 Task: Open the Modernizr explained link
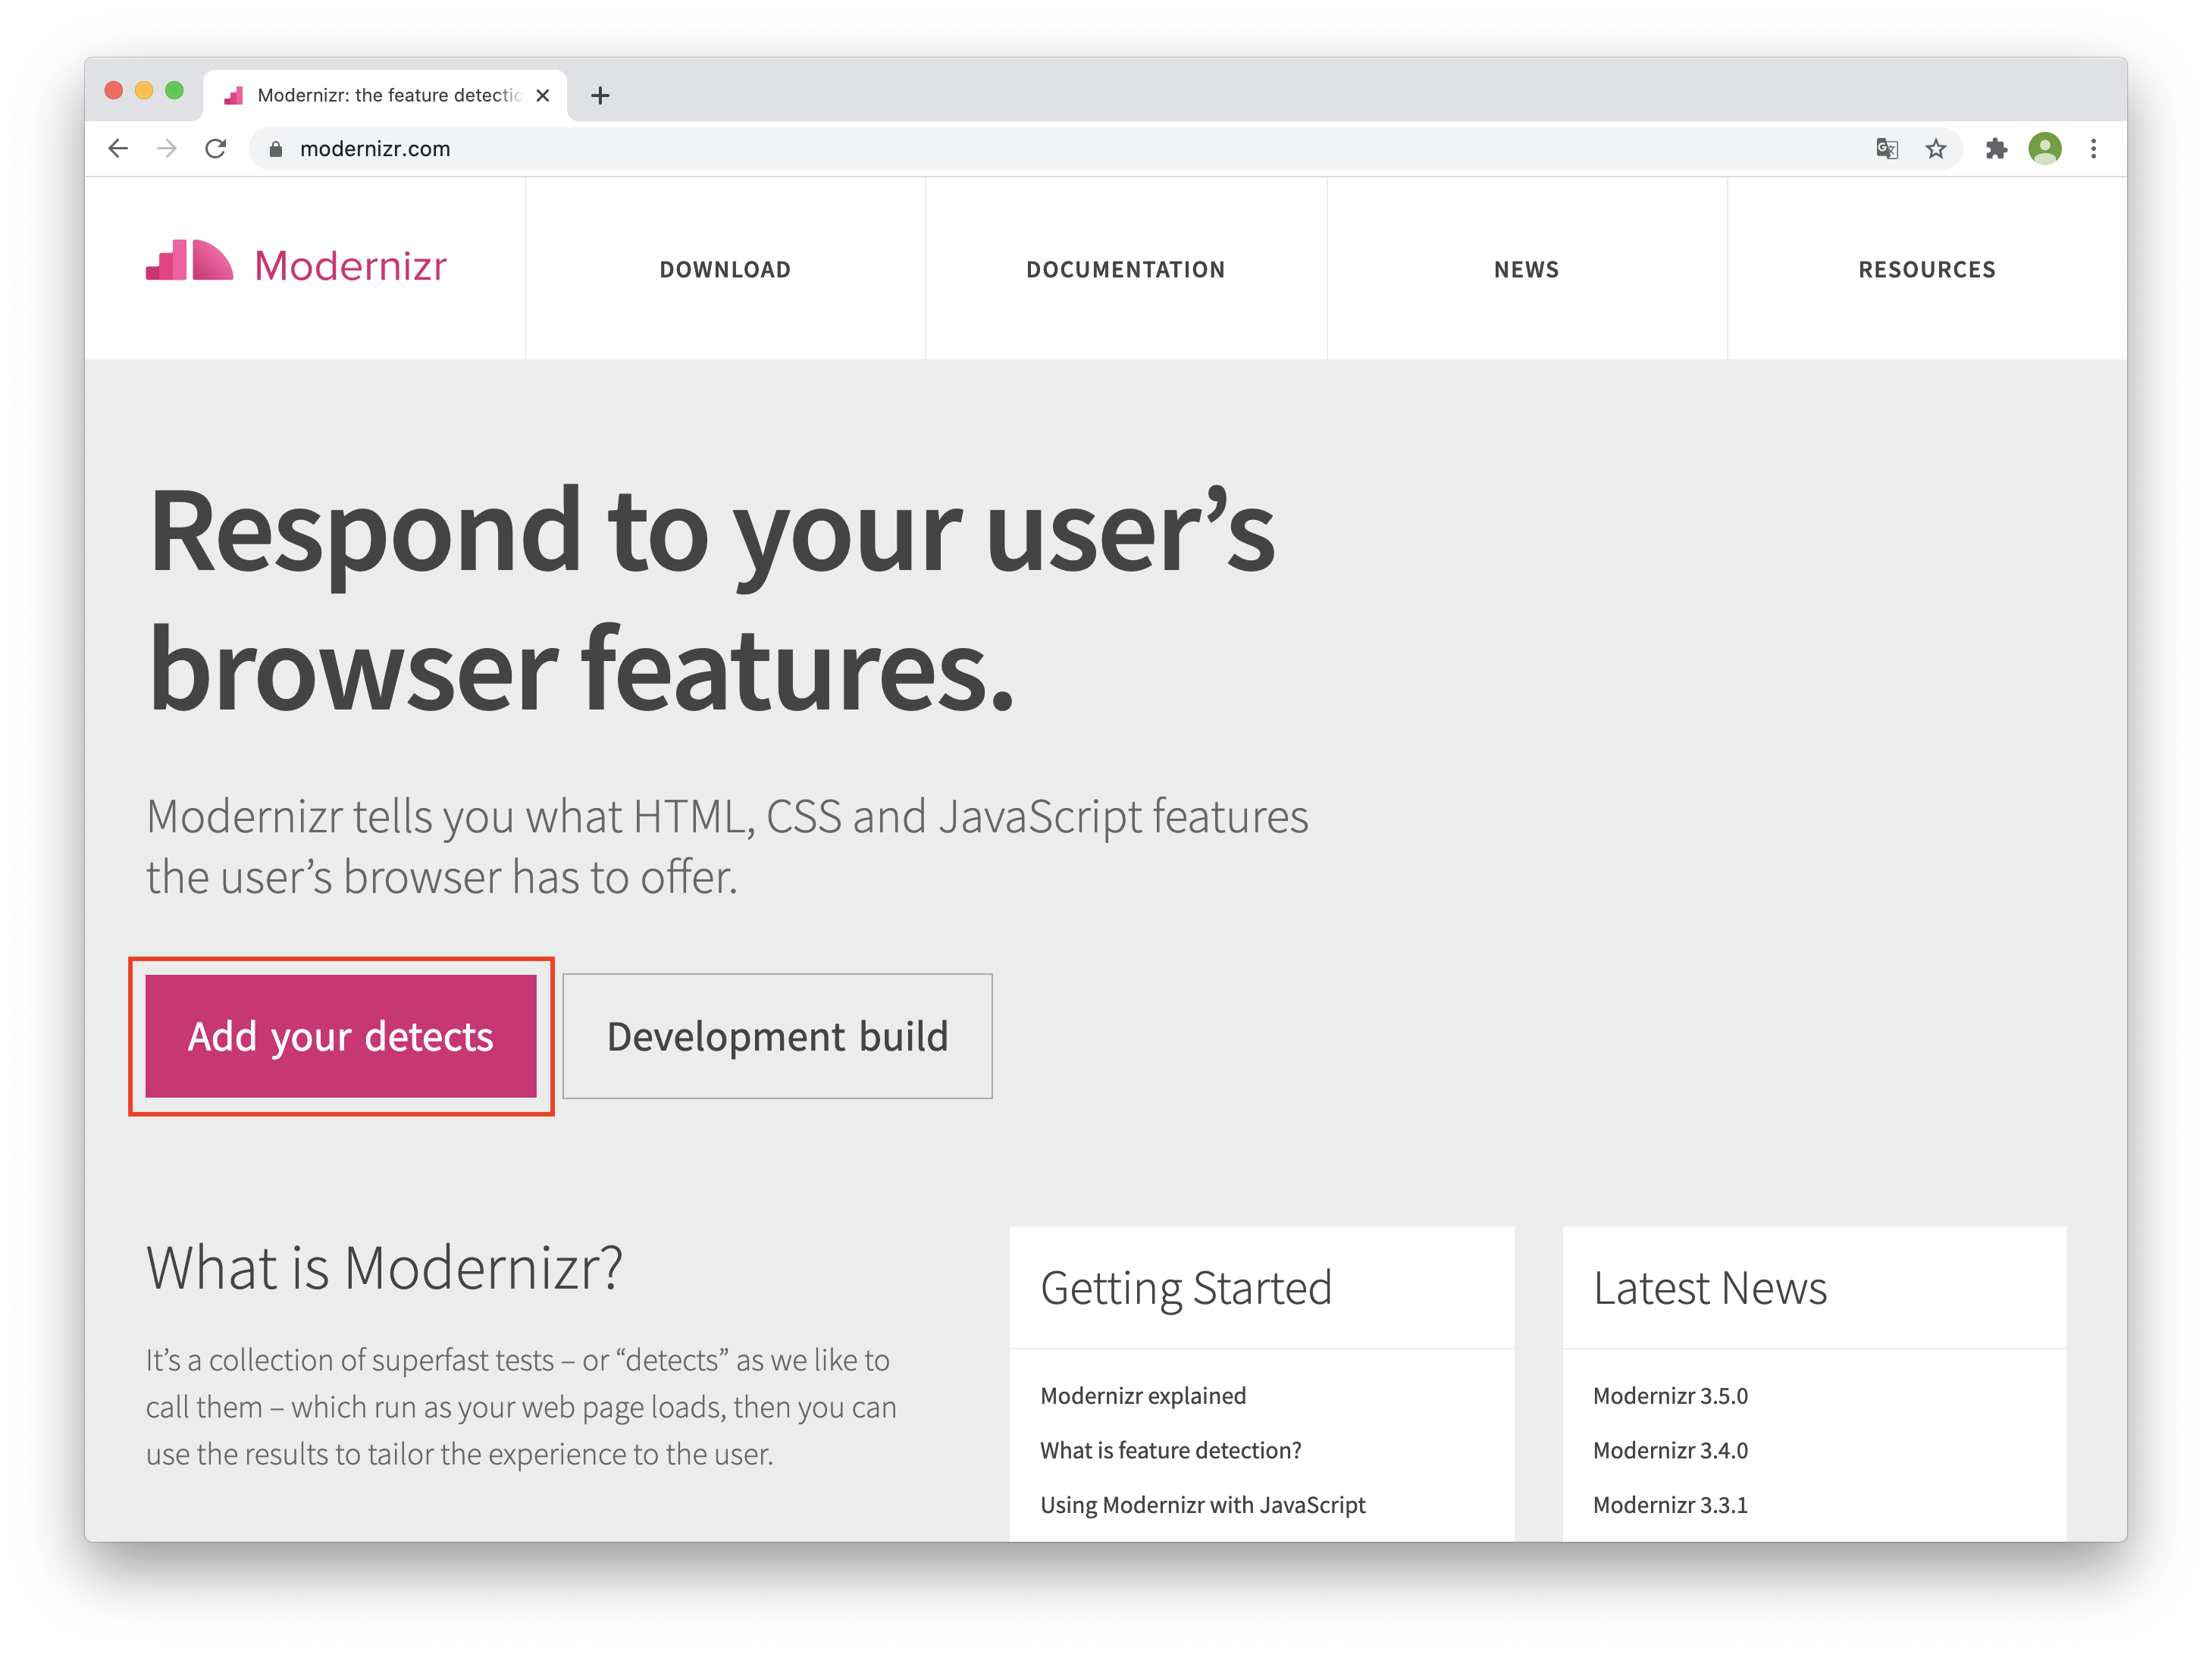(1143, 1395)
